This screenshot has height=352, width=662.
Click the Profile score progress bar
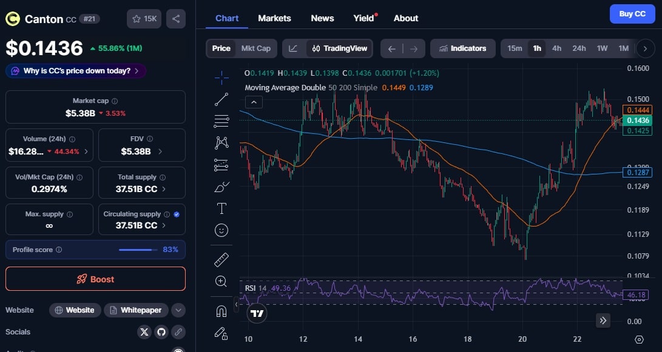pos(136,250)
